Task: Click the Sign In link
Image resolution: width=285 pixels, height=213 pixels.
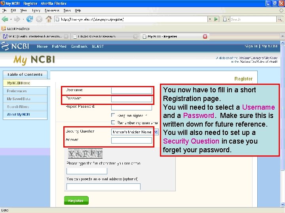Action: [x=251, y=46]
